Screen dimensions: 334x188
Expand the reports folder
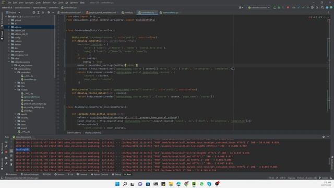coord(15,114)
